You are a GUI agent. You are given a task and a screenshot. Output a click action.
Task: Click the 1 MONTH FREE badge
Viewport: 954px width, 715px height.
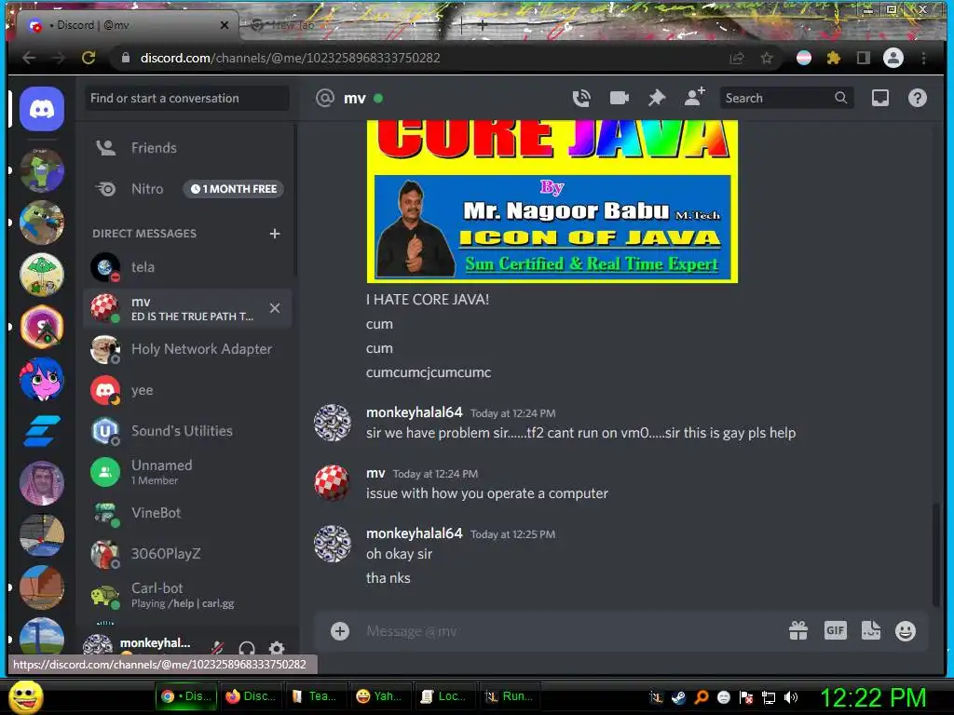point(234,189)
